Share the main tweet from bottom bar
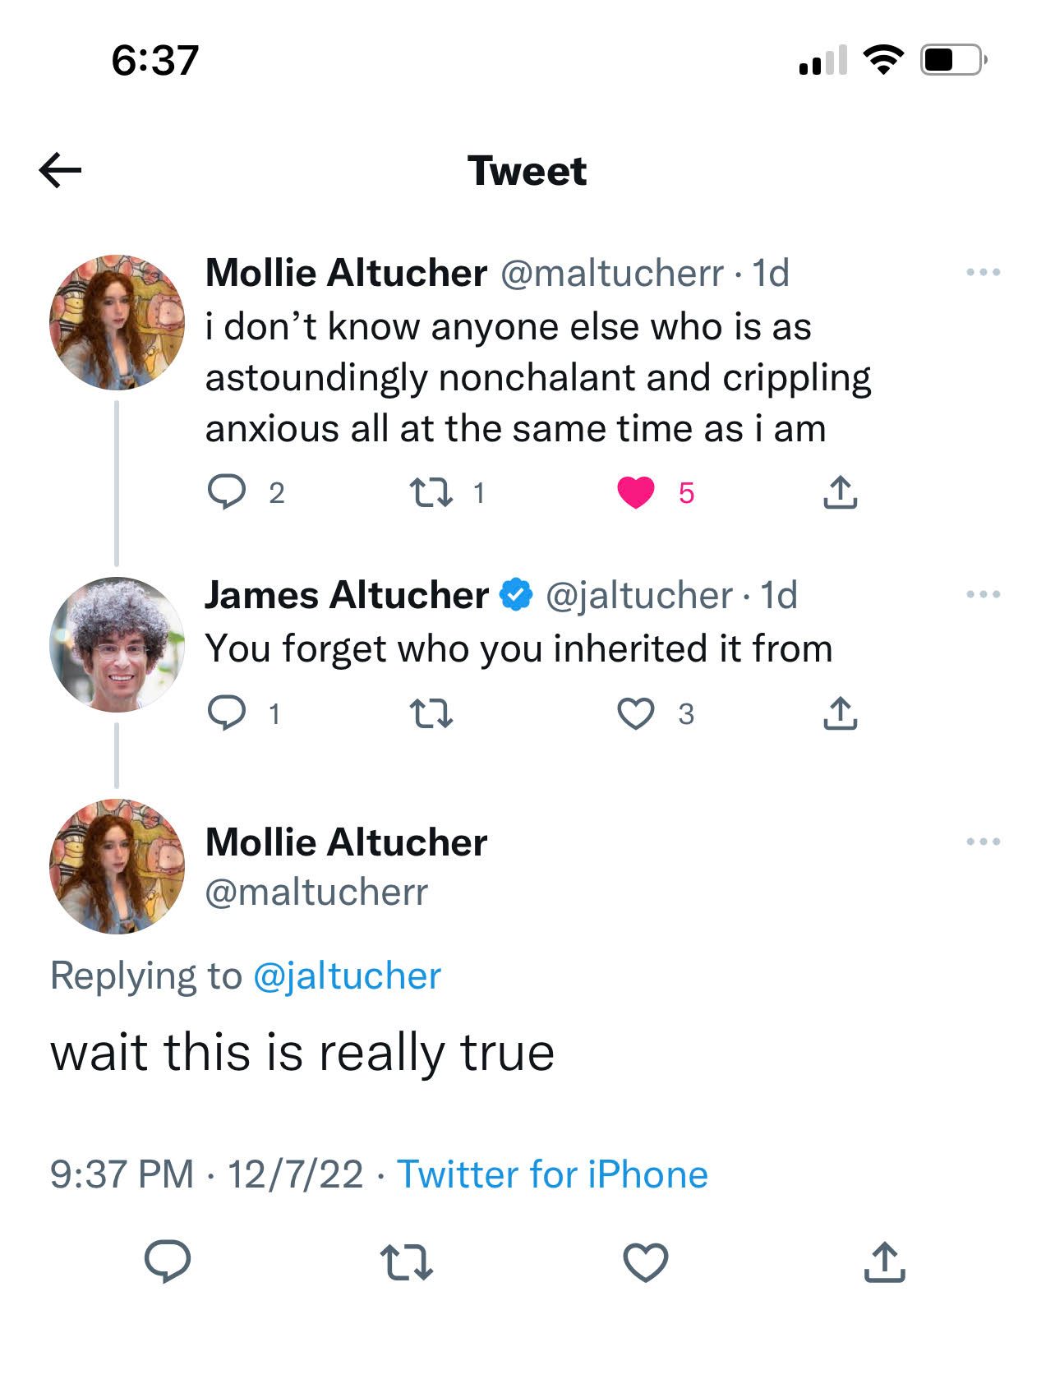Screen dimensions: 1055x1393 point(884,1262)
